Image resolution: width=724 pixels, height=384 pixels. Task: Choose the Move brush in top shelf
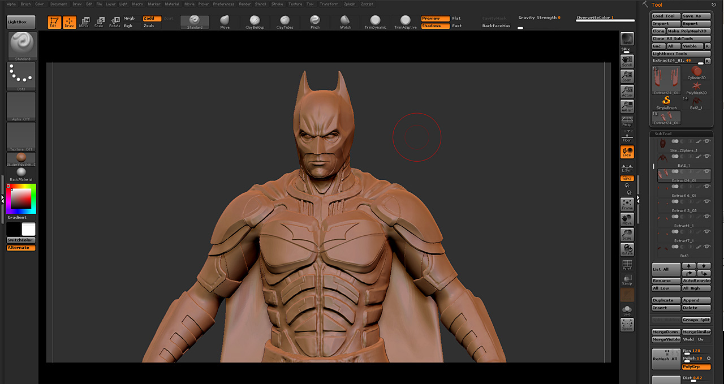coord(225,22)
